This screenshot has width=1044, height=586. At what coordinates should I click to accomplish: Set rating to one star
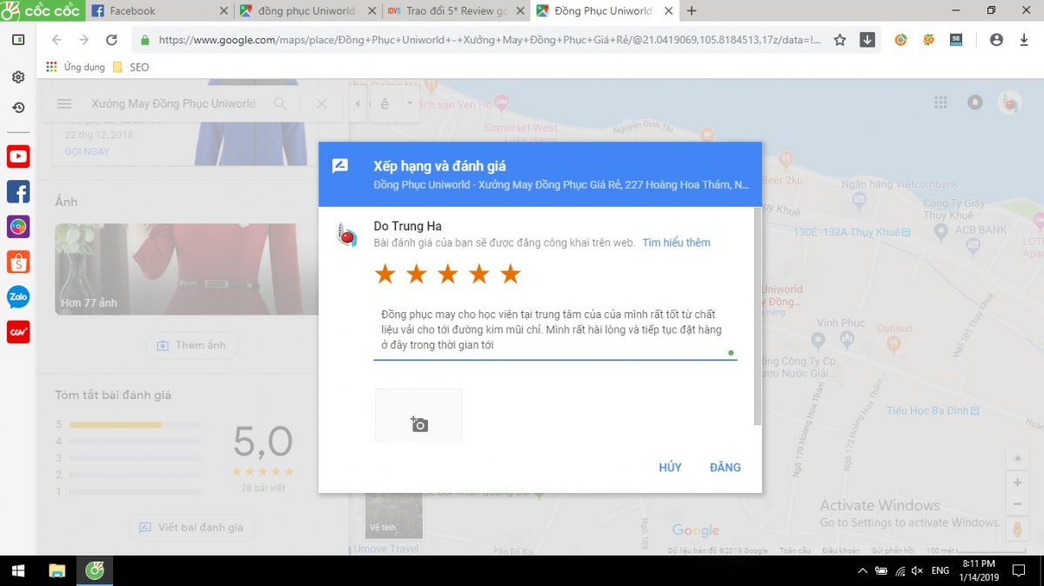[x=385, y=275]
